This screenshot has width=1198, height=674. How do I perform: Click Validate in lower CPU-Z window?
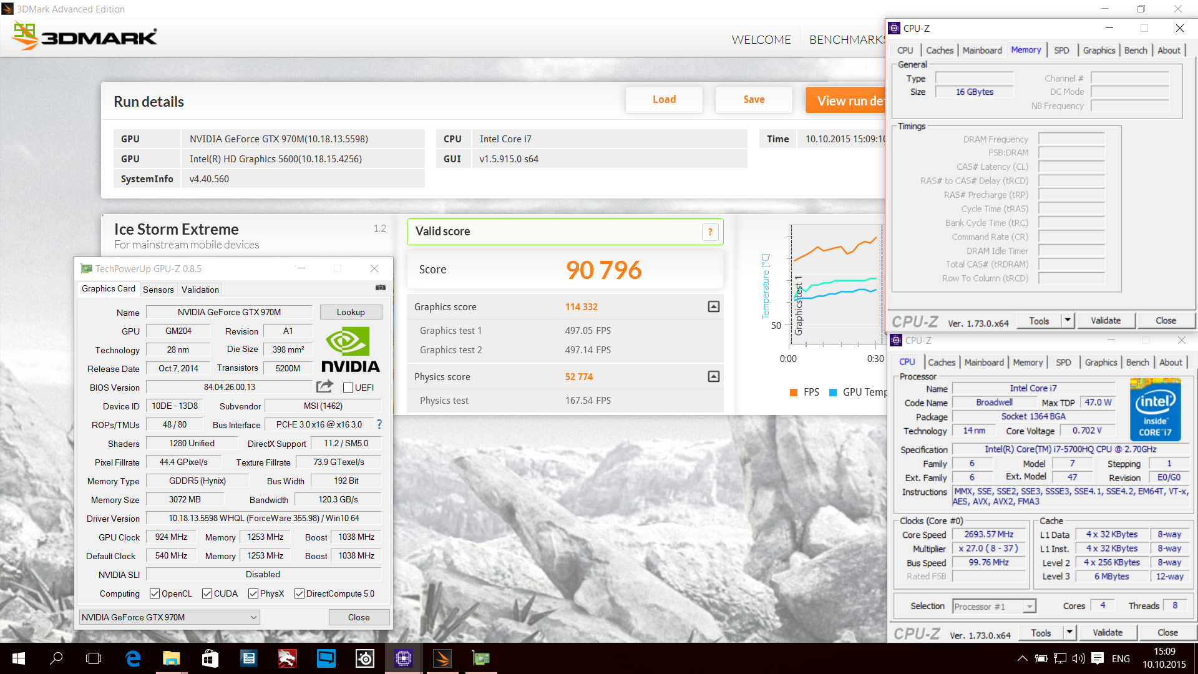(1108, 633)
